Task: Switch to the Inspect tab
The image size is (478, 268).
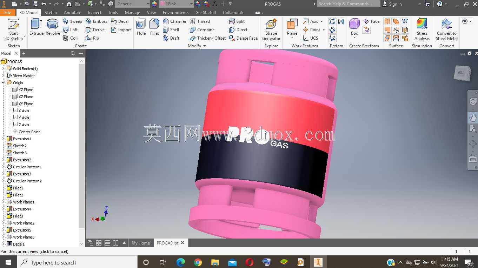Action: click(95, 13)
